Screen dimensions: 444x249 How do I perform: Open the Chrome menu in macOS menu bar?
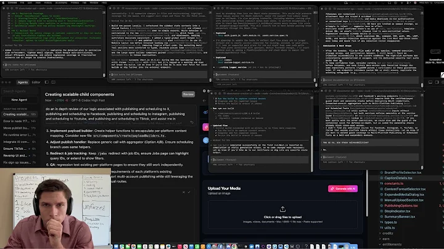point(12,2)
